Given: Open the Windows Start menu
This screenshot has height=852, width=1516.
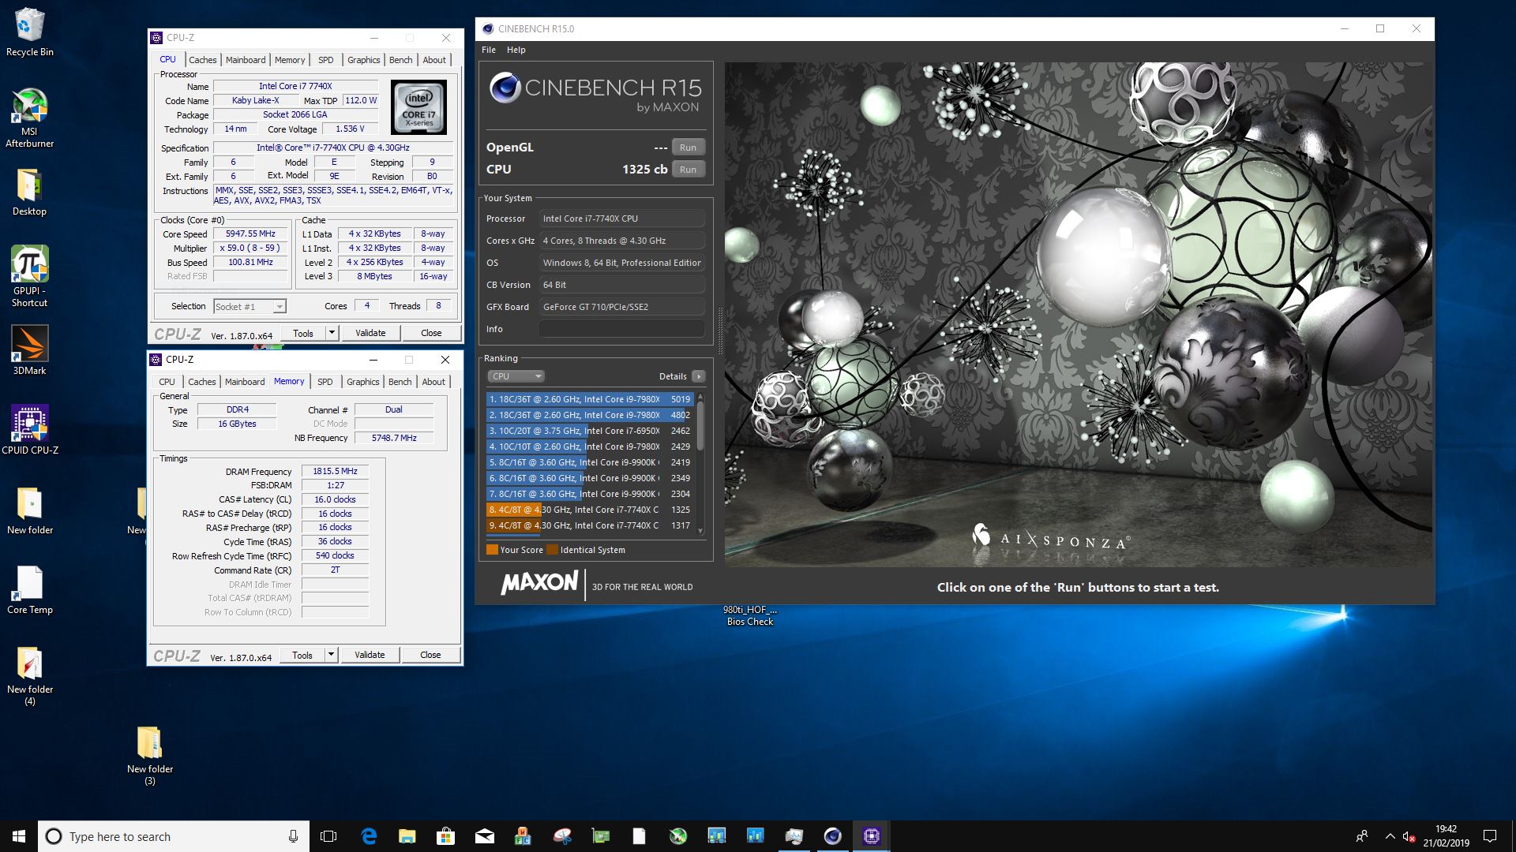Looking at the screenshot, I should click(x=19, y=836).
